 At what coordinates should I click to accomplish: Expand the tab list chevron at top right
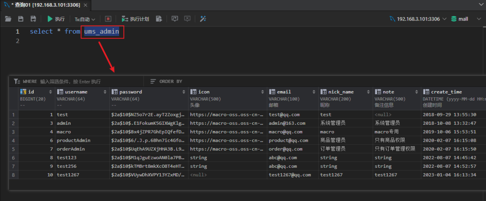point(480,4)
